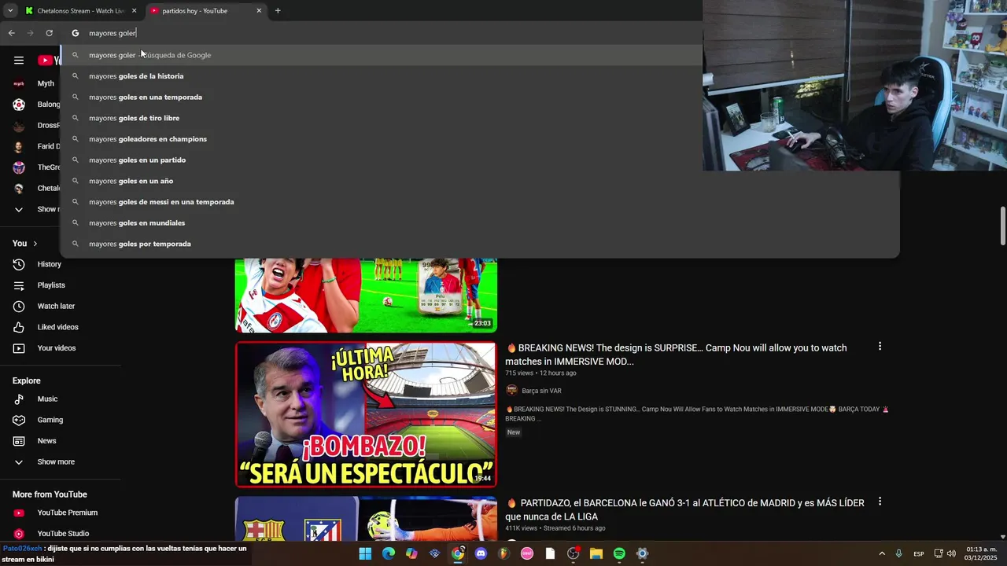
Task: Pick suggestion 'mayores goles por temporada'
Action: 480,244
